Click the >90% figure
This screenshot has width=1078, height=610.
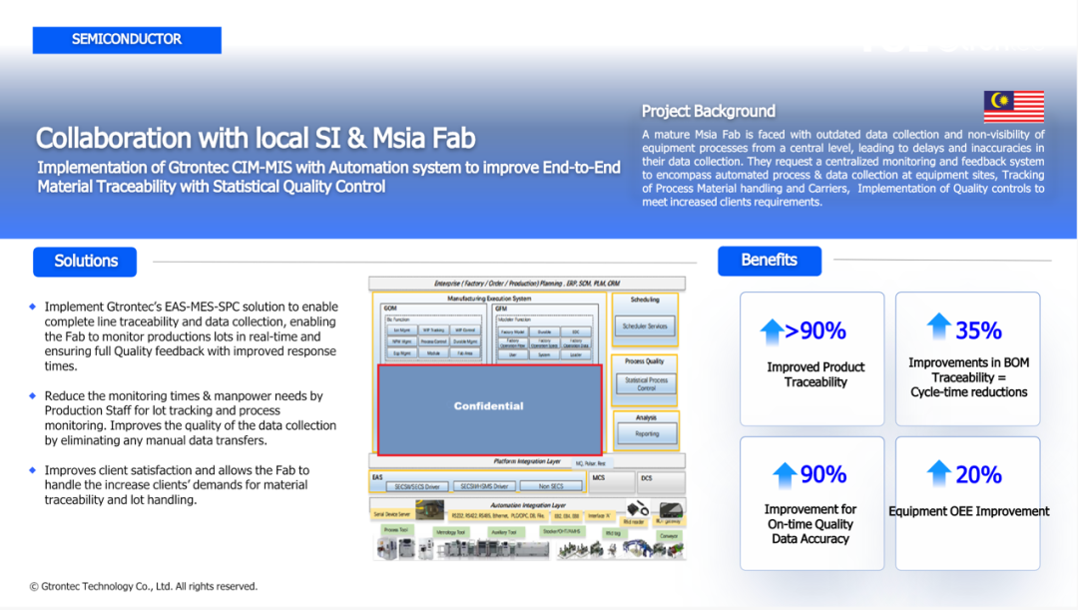[x=815, y=330]
